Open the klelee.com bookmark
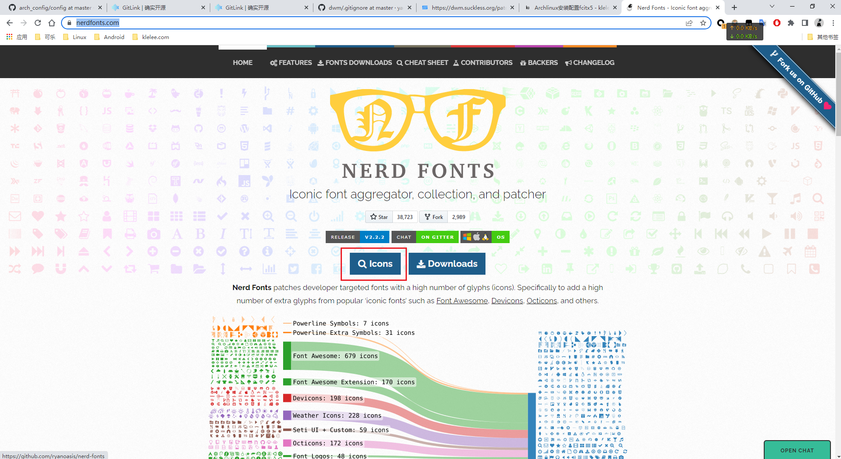Viewport: 841px width, 459px height. [151, 37]
